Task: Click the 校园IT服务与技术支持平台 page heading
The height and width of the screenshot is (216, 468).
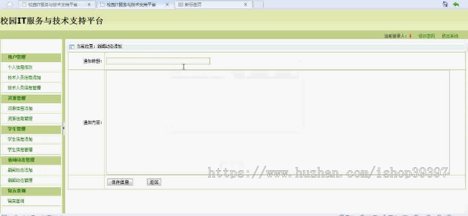Action: (51, 21)
